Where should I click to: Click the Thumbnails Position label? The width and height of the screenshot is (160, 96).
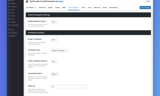coord(35,73)
